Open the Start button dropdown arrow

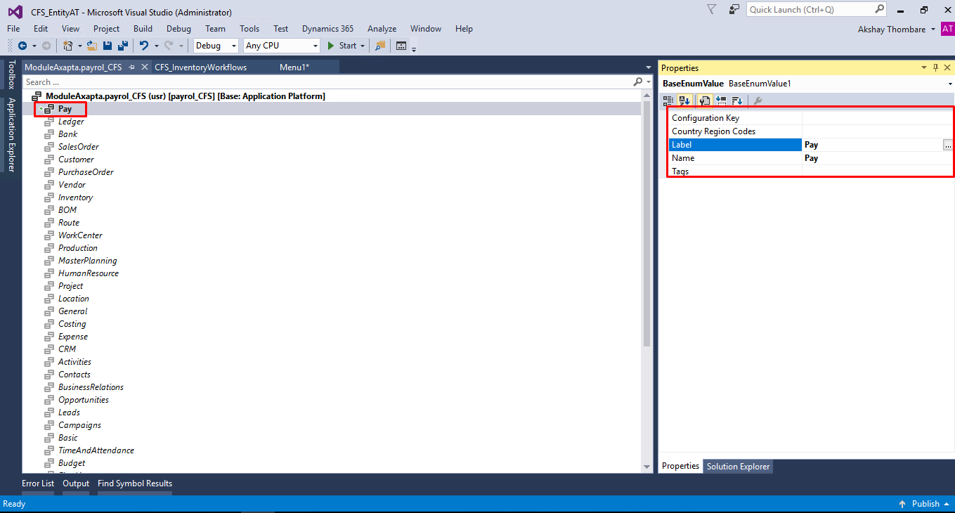click(363, 46)
